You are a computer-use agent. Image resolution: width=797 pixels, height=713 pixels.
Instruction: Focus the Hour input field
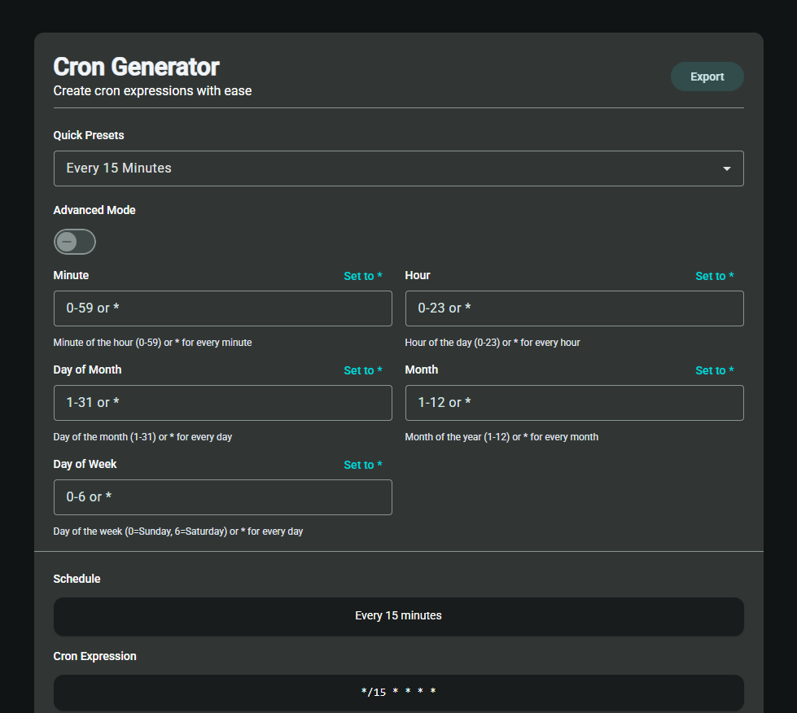click(x=575, y=308)
